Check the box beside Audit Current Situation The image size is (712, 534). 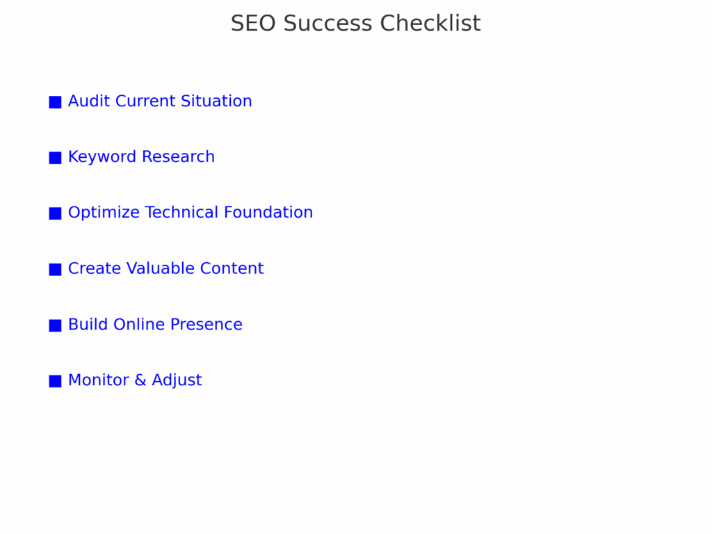pos(55,102)
